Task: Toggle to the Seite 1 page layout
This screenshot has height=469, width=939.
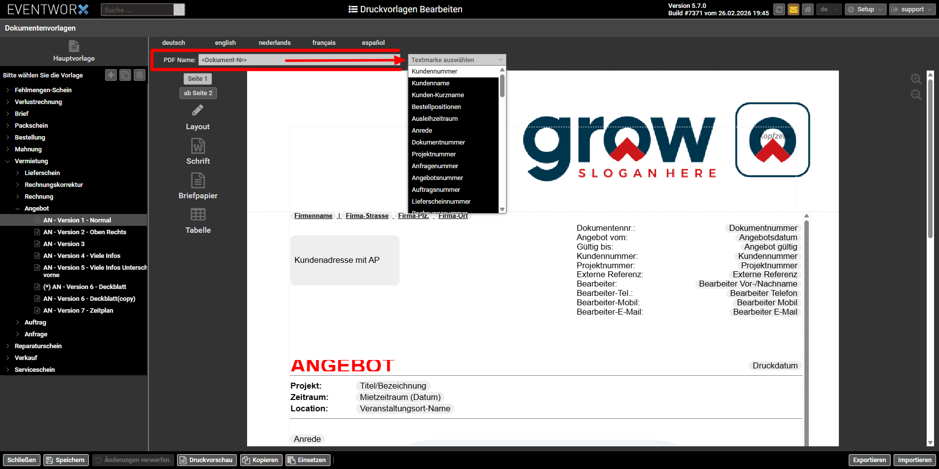Action: 198,79
